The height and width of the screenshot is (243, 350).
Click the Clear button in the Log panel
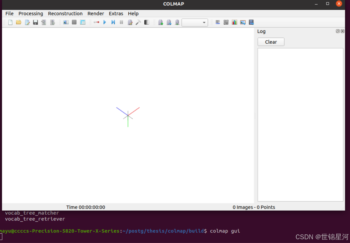[x=271, y=42]
